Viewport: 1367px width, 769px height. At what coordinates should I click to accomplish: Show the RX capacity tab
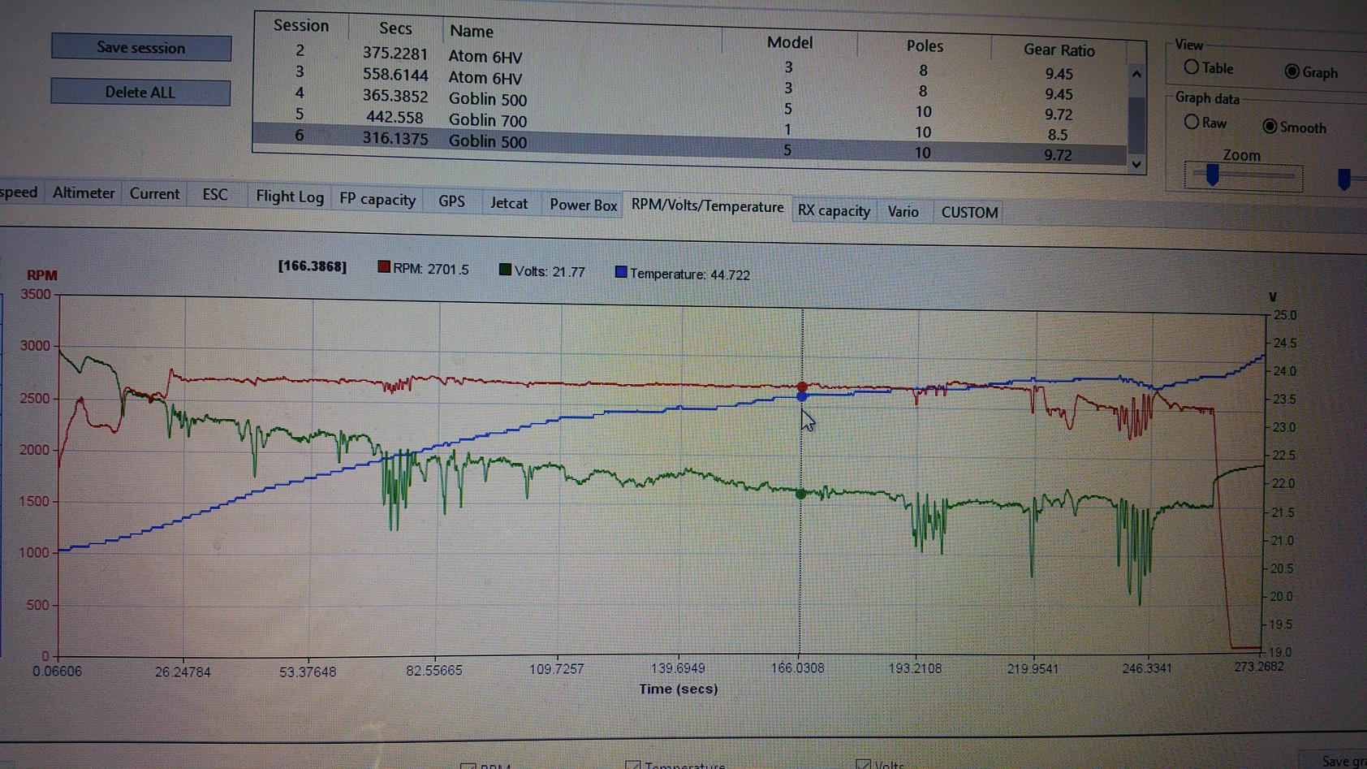click(833, 210)
